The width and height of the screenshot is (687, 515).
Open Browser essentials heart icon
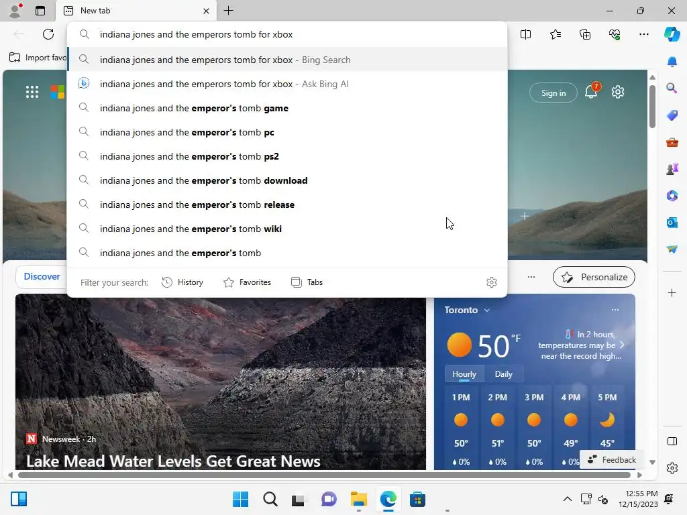point(615,34)
